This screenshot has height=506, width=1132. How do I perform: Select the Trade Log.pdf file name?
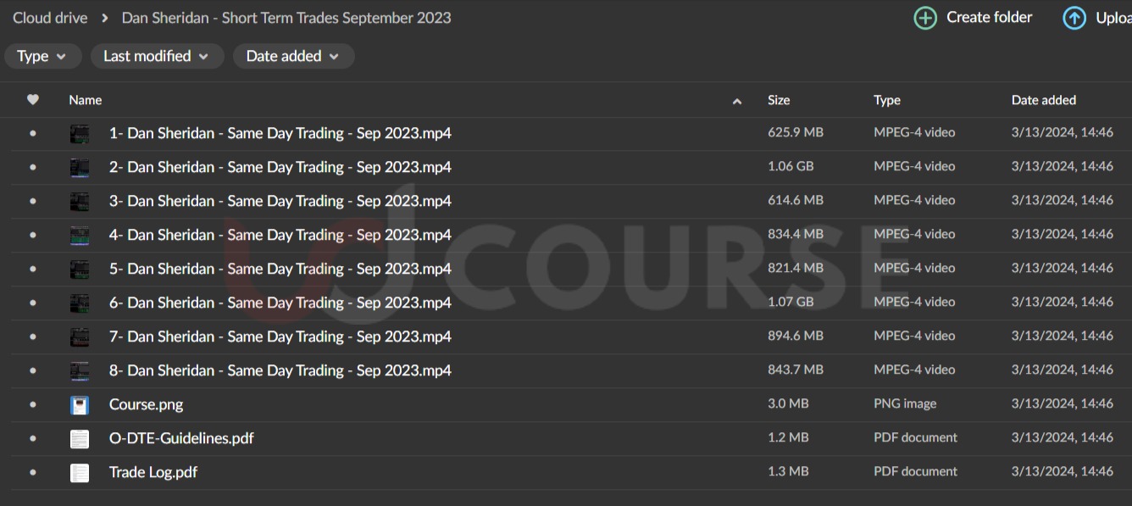coord(153,472)
